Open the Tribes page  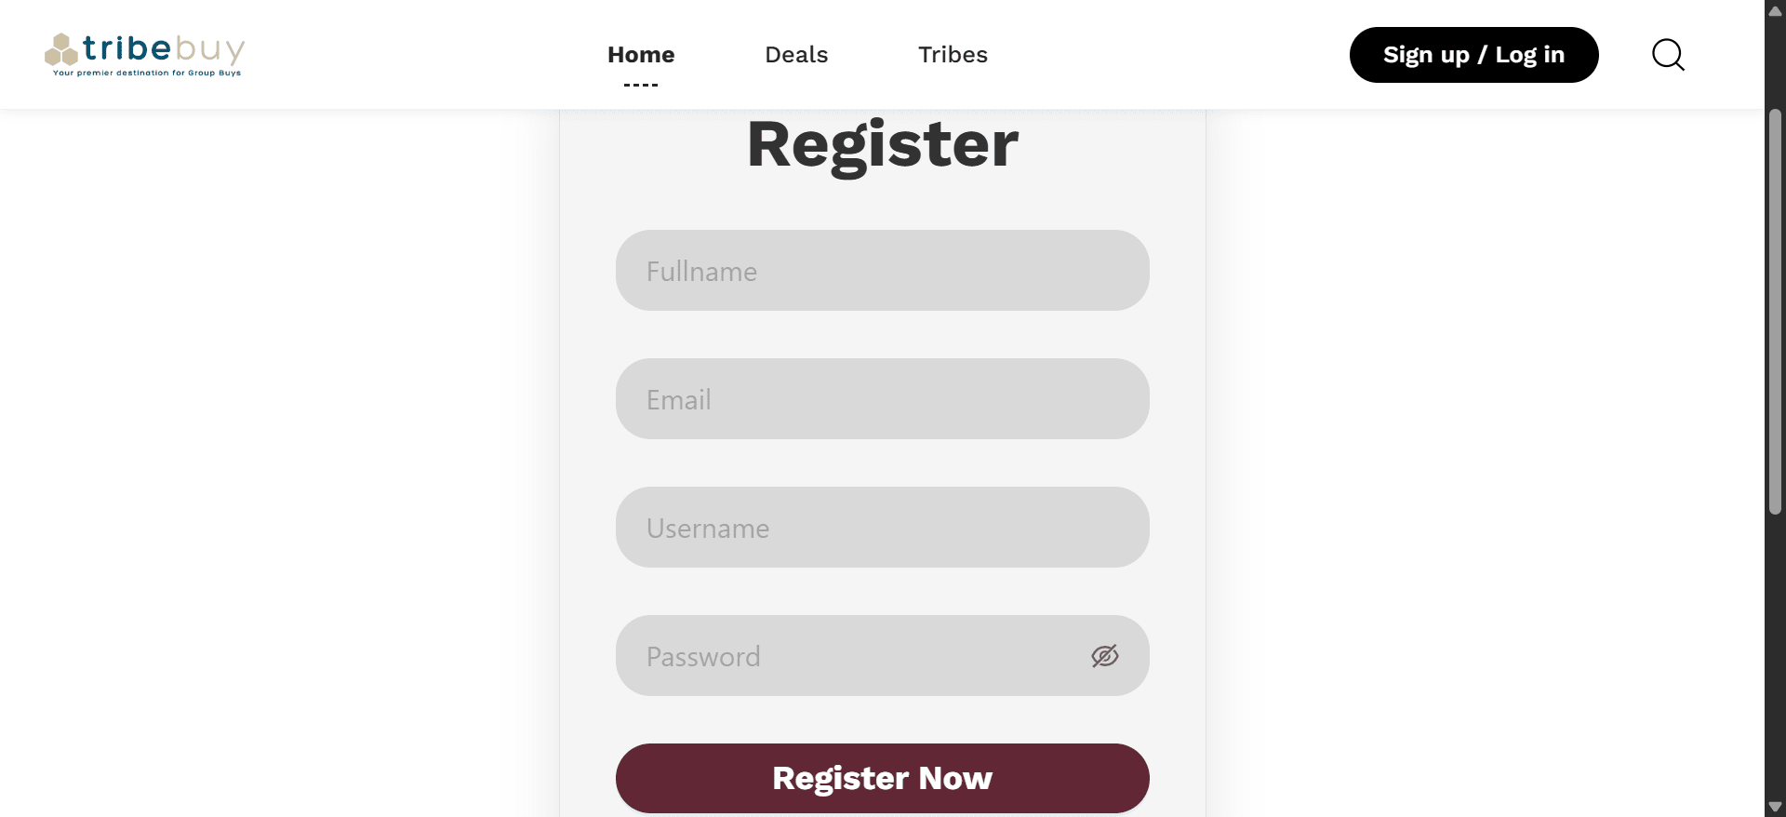tap(953, 55)
